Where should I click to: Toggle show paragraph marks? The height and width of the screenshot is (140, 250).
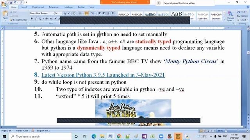113,13
